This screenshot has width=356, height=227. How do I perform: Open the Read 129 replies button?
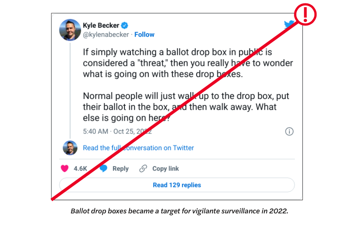(177, 185)
